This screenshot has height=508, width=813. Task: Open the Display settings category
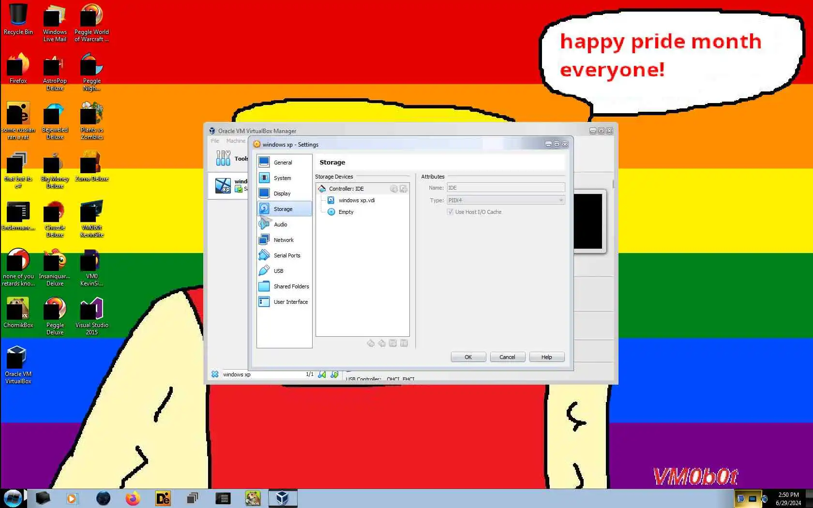284,194
